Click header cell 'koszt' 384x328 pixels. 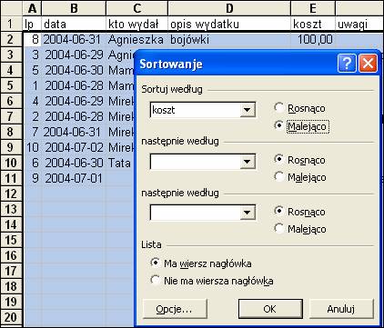(313, 24)
